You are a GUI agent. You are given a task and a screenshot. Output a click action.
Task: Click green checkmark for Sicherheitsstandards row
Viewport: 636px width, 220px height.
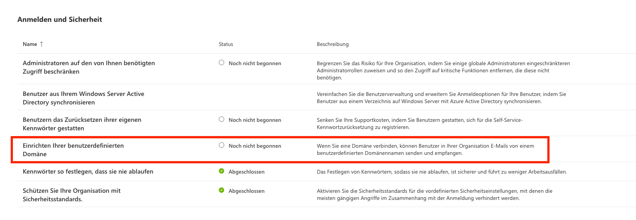point(222,191)
